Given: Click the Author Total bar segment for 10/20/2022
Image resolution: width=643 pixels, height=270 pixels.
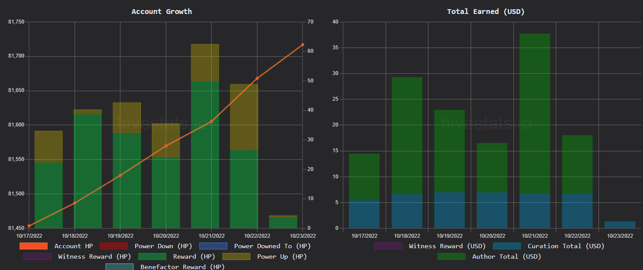Looking at the screenshot, I should pos(492,168).
